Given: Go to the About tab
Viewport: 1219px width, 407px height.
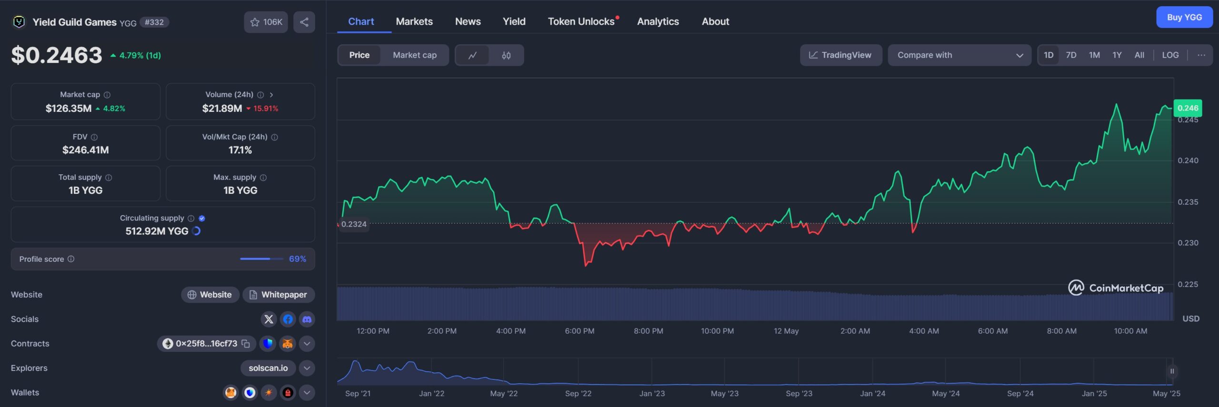Looking at the screenshot, I should click(715, 21).
